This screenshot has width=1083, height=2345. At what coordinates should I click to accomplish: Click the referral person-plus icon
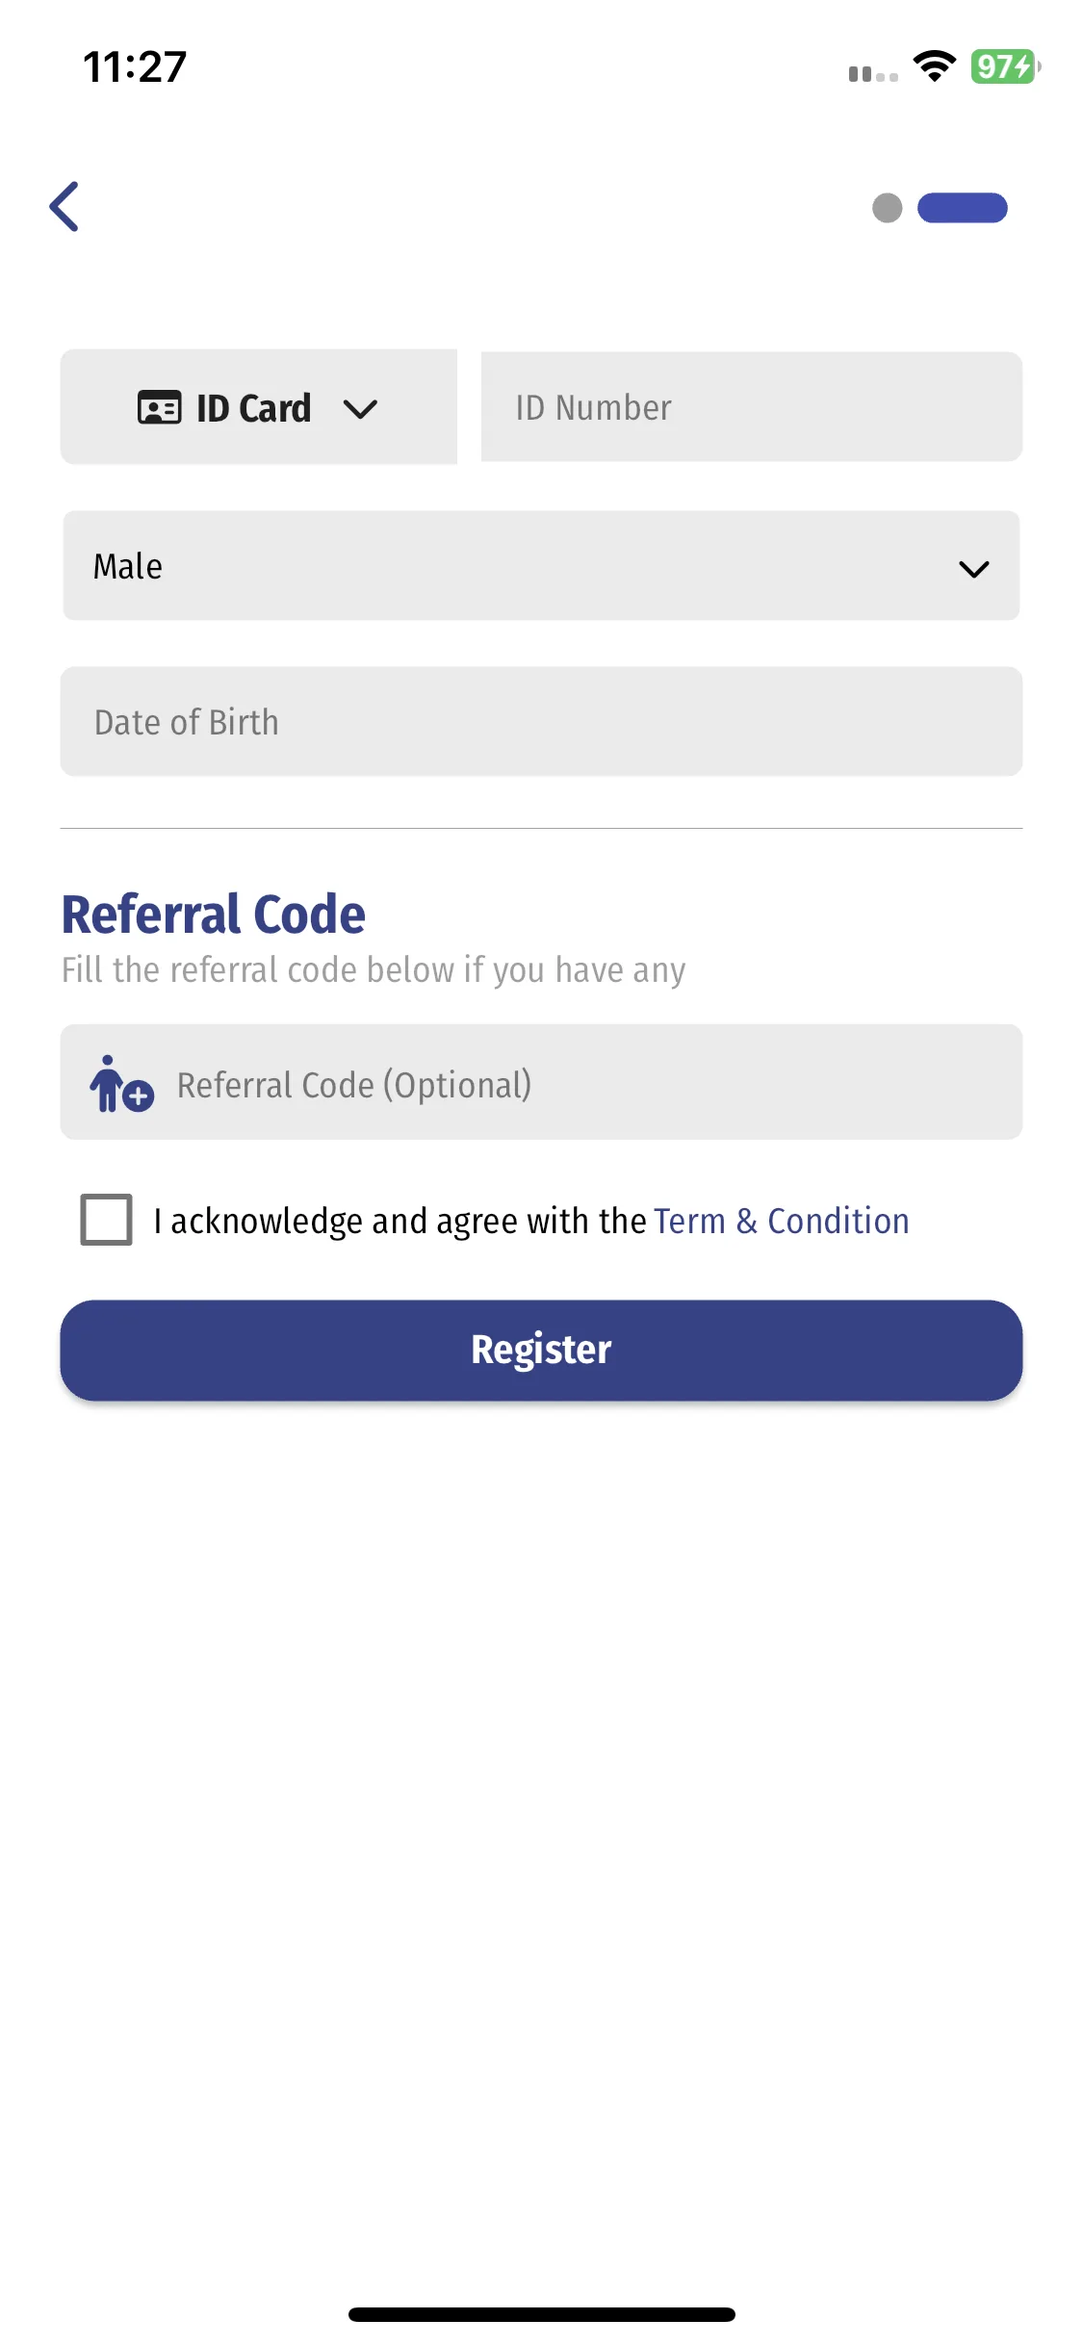click(x=121, y=1084)
